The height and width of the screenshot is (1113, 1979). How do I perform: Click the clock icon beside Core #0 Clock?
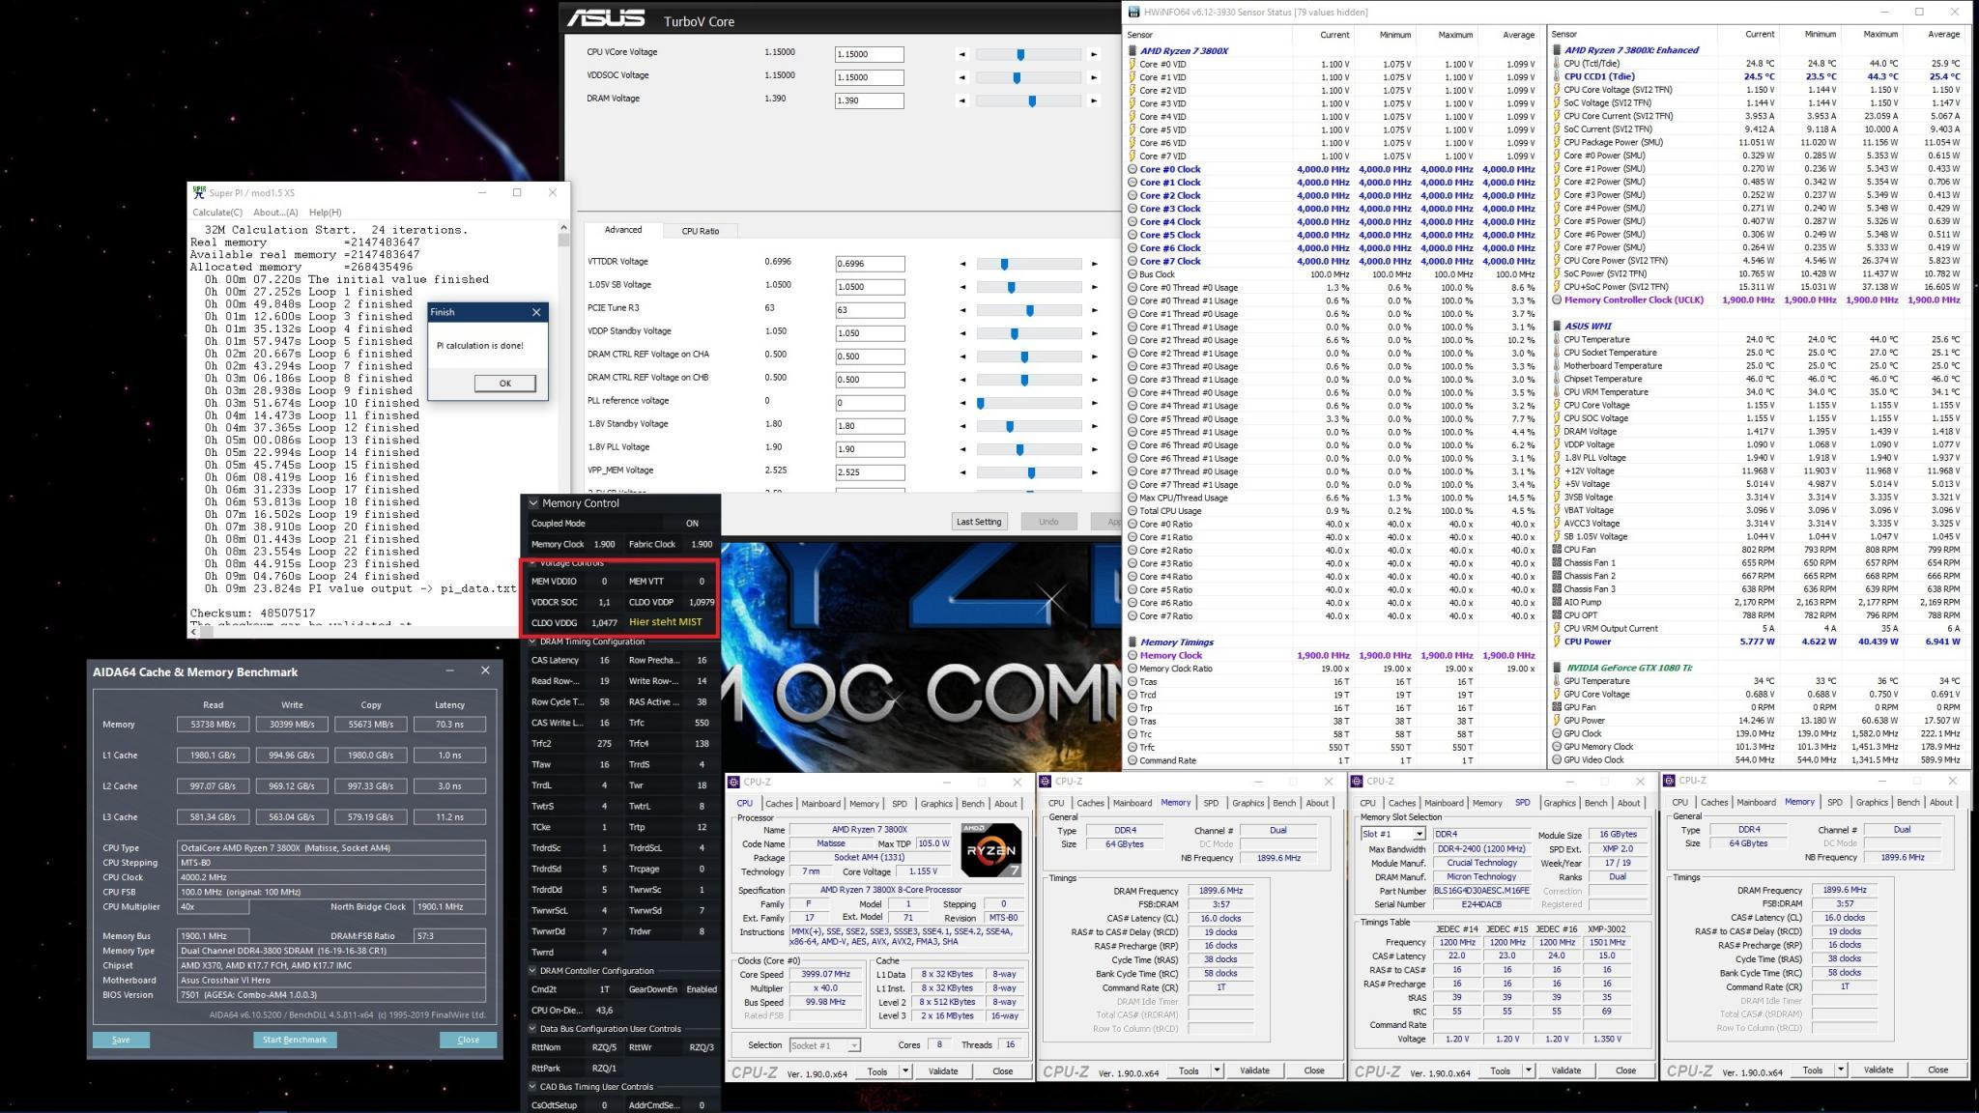click(x=1132, y=169)
